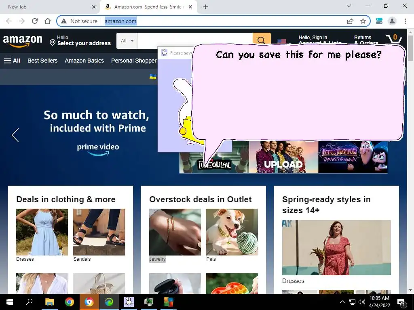Open Windows Start menu
Screen dimensions: 414x310
pos(10,302)
